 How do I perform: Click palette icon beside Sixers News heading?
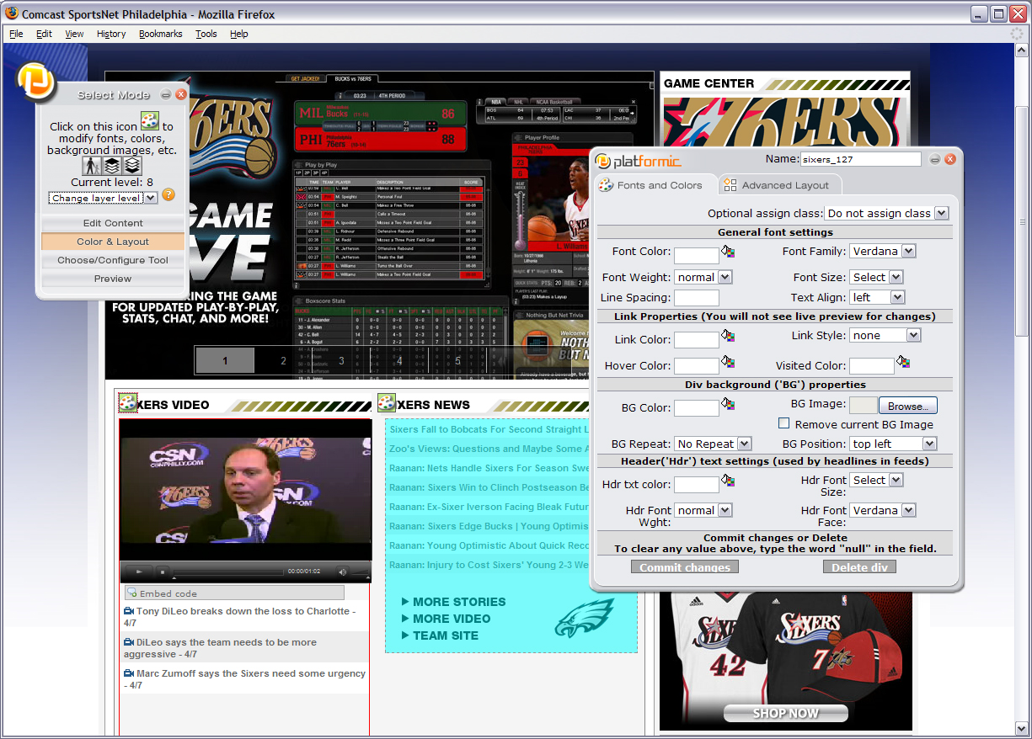coord(387,403)
